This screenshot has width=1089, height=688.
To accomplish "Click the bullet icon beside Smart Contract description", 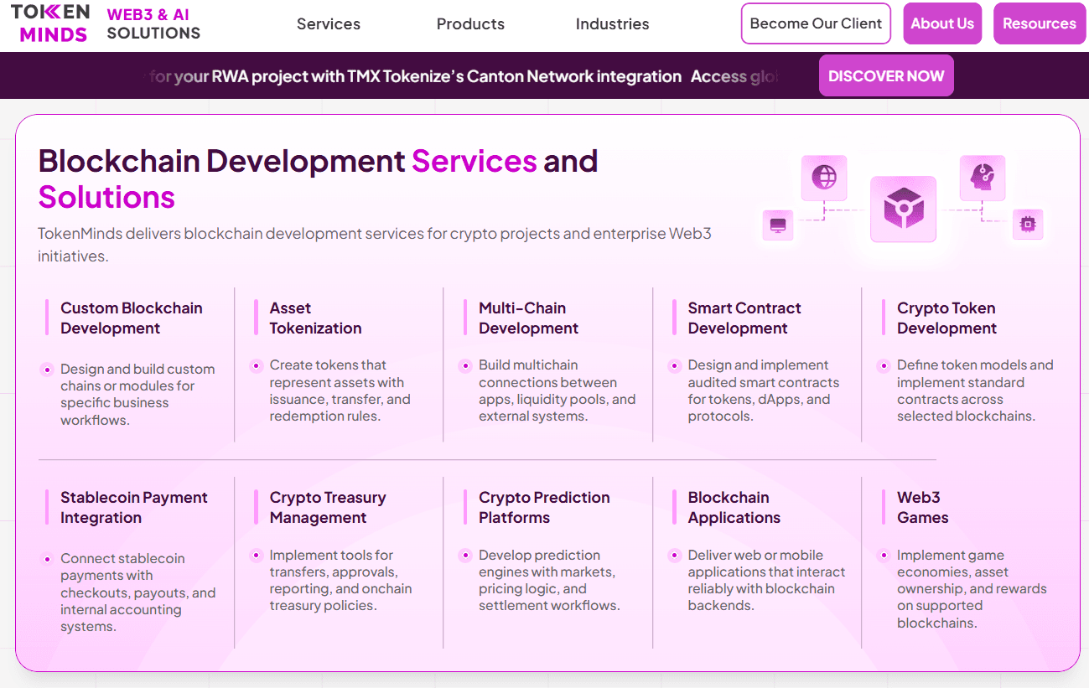I will click(674, 365).
